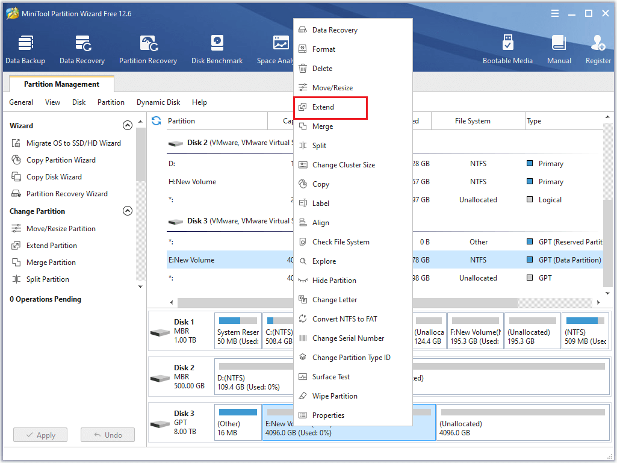
Task: Choose Merge from context menu
Action: point(353,126)
